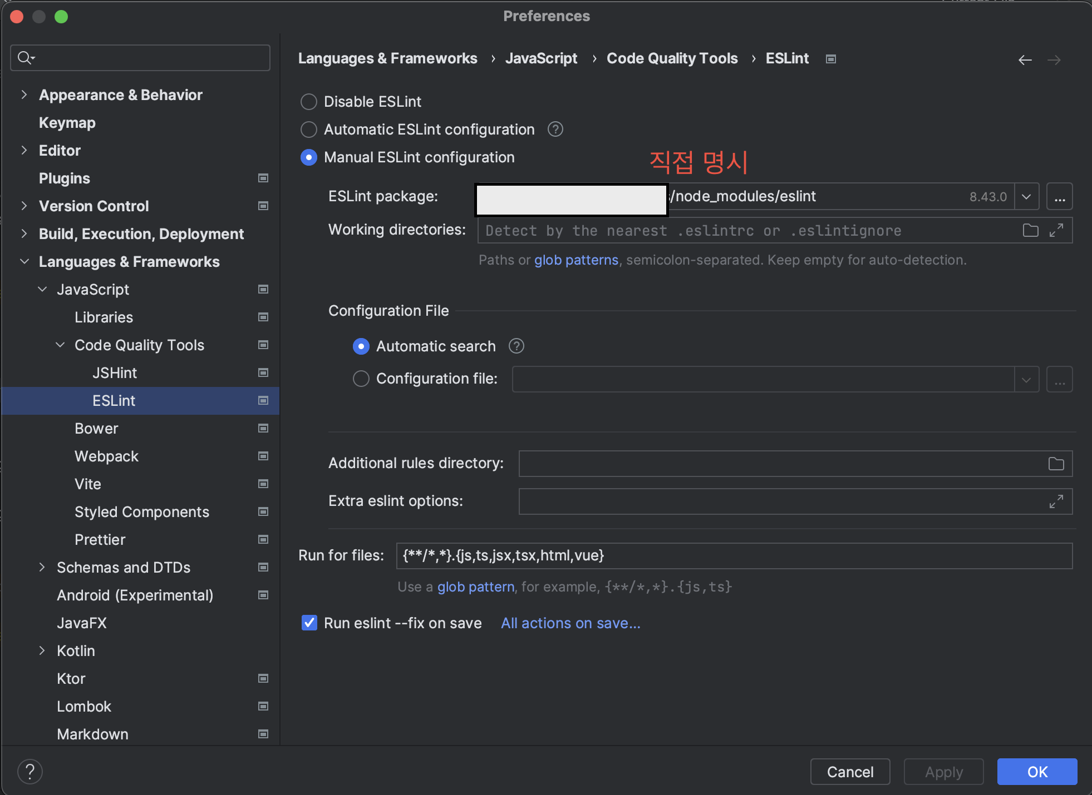The image size is (1092, 795).
Task: Click help icon next to Automatic ESLint configuration
Action: 555,130
